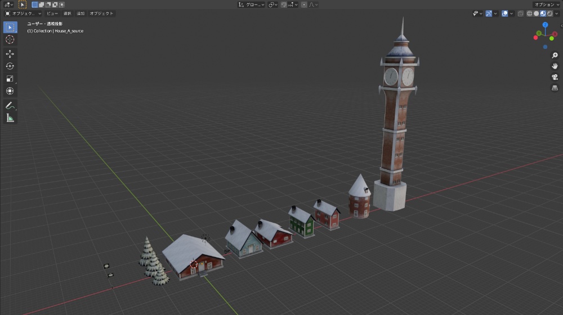Screen dimensions: 563x315
Task: Click the 'House_A_source' viewport label
Action: tap(69, 31)
